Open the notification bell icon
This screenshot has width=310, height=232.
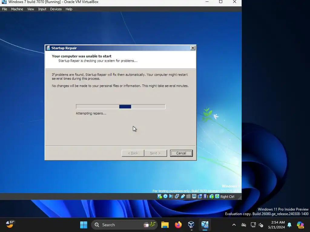pos(289,225)
